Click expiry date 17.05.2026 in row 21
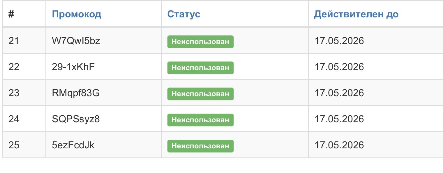Image resolution: width=443 pixels, height=173 pixels. coord(339,41)
